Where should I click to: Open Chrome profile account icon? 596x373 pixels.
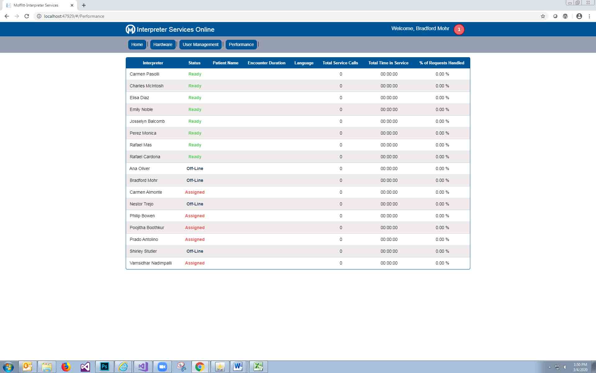(x=579, y=16)
